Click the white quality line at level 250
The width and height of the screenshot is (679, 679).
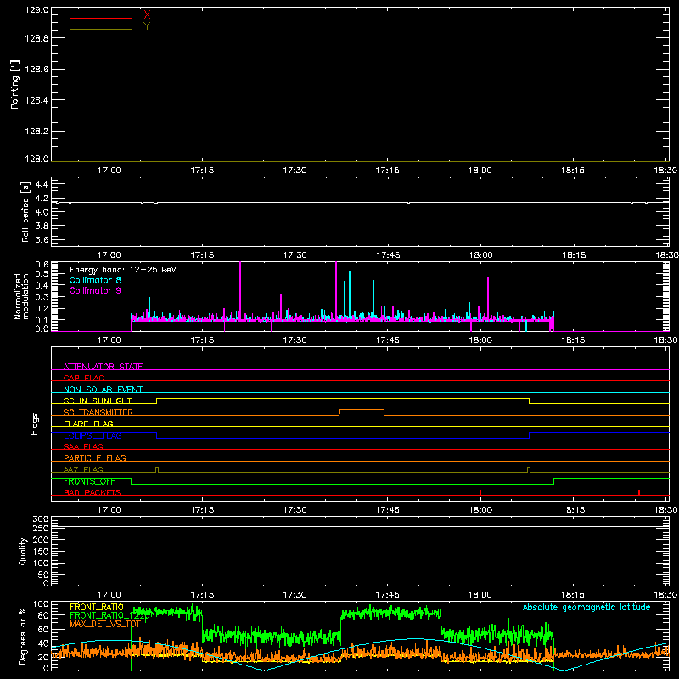click(x=360, y=526)
